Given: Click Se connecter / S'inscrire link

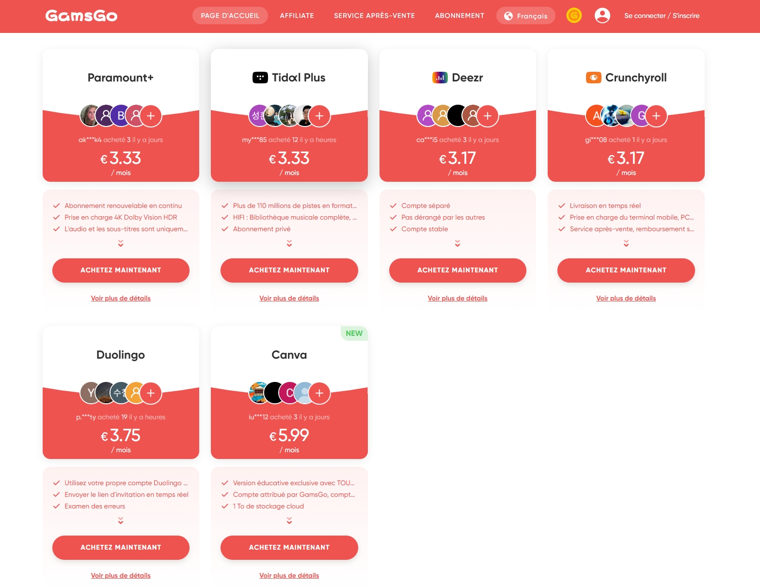Looking at the screenshot, I should tap(662, 16).
